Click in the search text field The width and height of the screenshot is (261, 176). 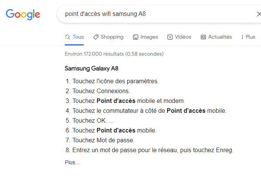tap(152, 14)
